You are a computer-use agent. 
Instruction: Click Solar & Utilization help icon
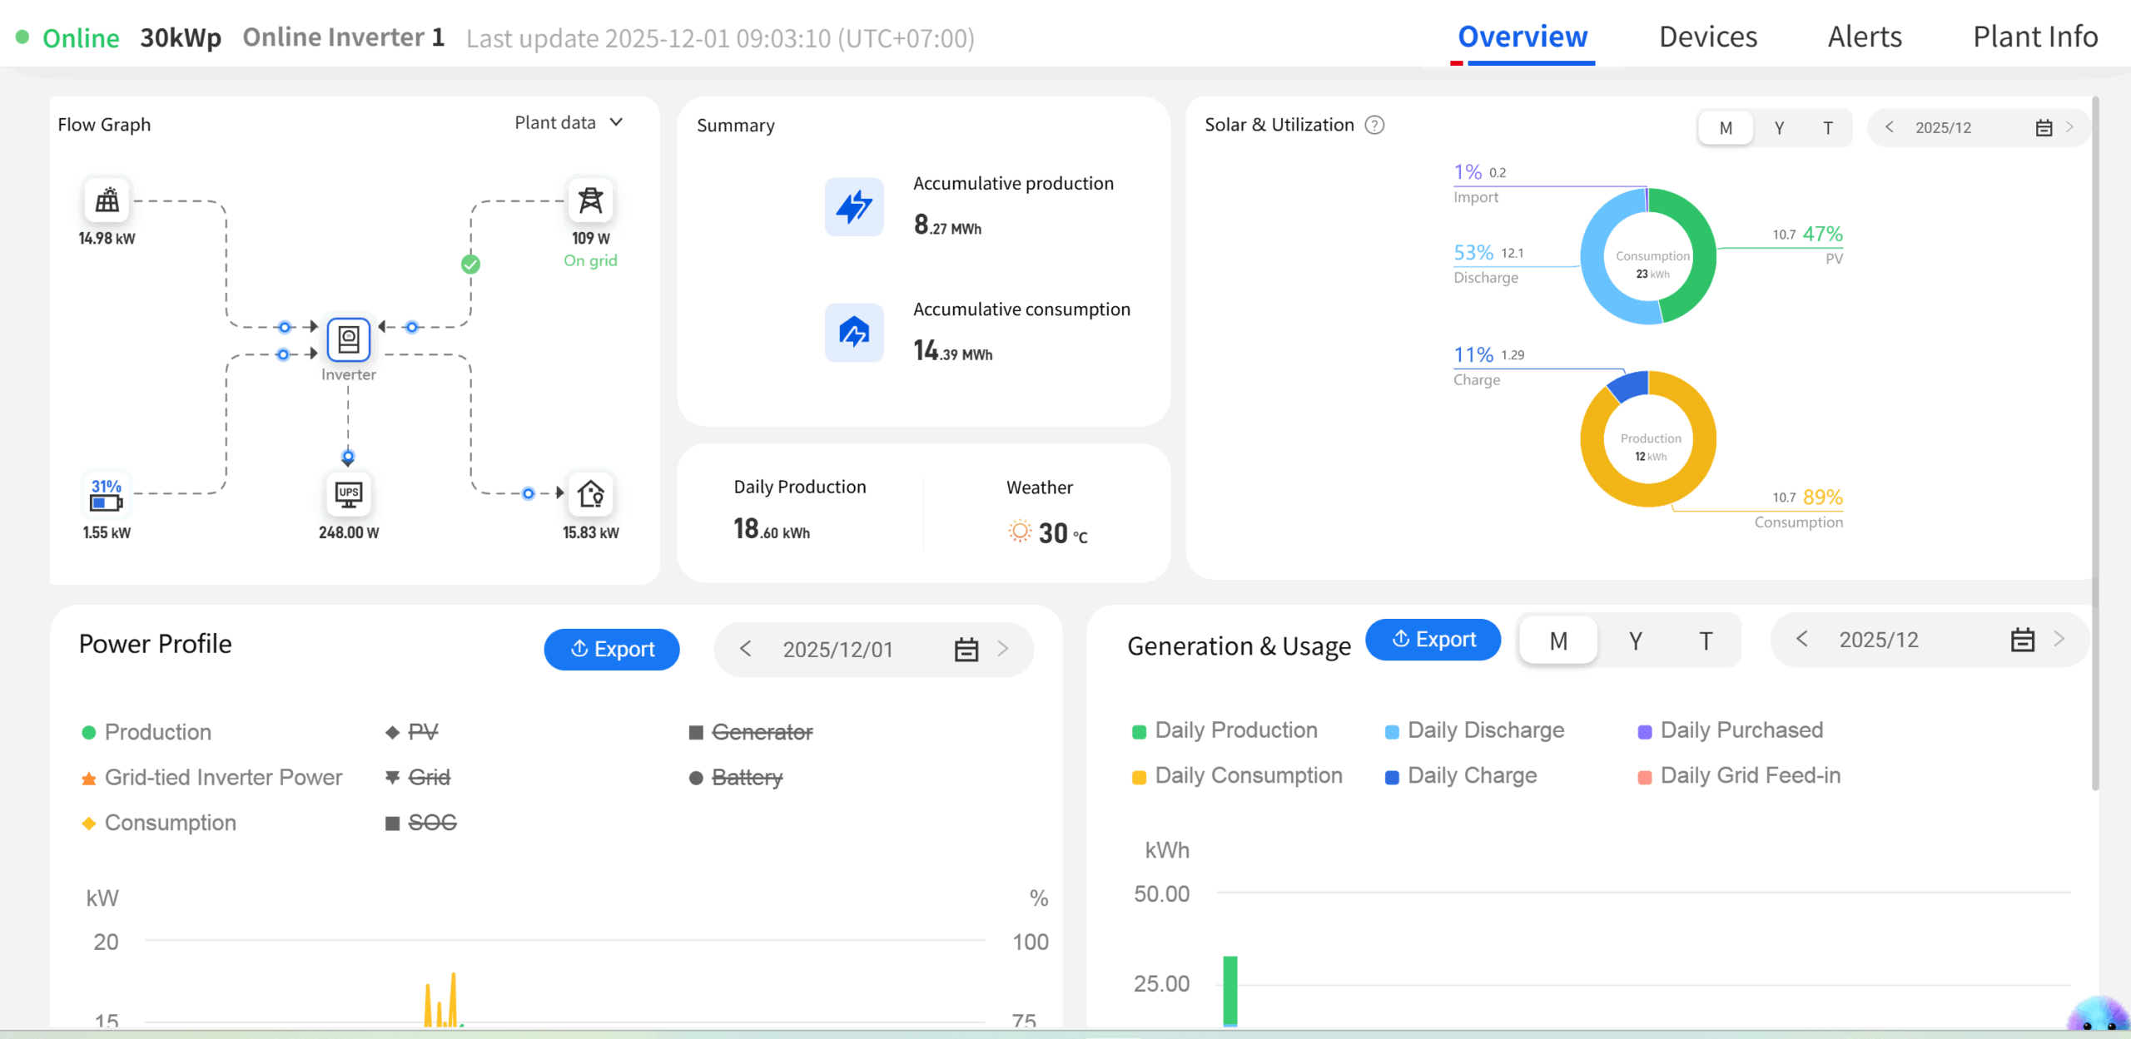(1375, 125)
